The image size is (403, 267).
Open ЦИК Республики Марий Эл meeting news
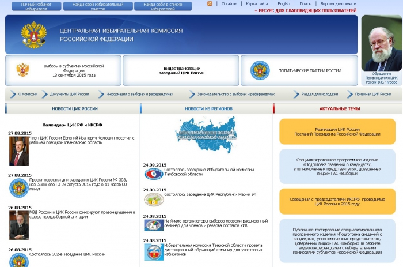point(210,195)
